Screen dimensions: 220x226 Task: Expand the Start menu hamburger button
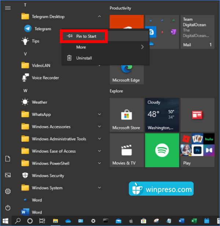(8, 8)
